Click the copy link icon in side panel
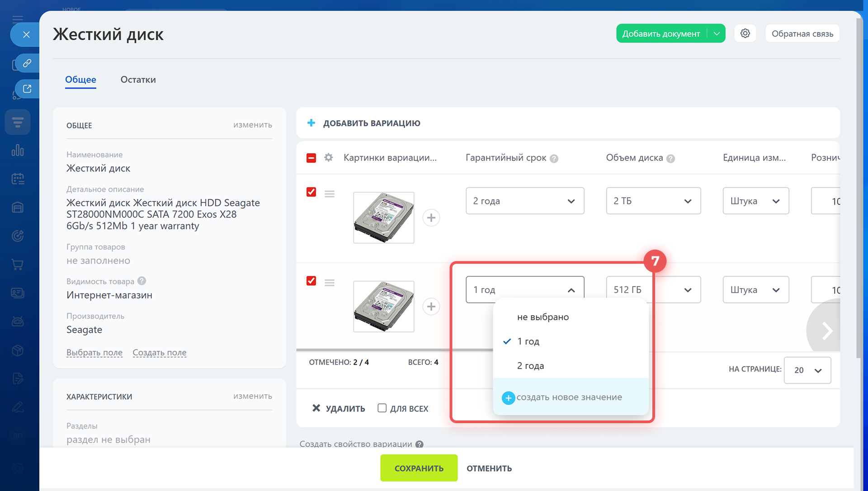The height and width of the screenshot is (491, 868). click(27, 63)
